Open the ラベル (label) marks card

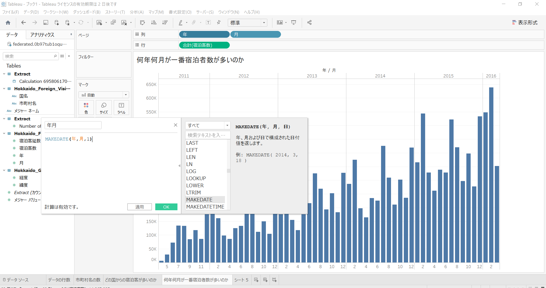[121, 108]
